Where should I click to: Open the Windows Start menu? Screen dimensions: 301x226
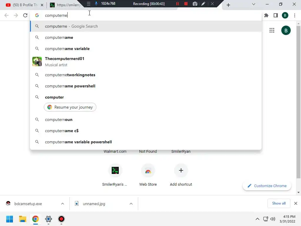(x=9, y=219)
